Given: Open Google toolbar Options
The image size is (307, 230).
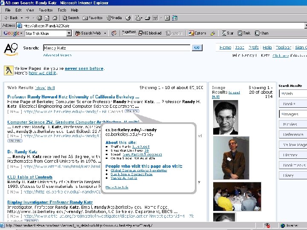Looking at the screenshot, I should 197,33.
